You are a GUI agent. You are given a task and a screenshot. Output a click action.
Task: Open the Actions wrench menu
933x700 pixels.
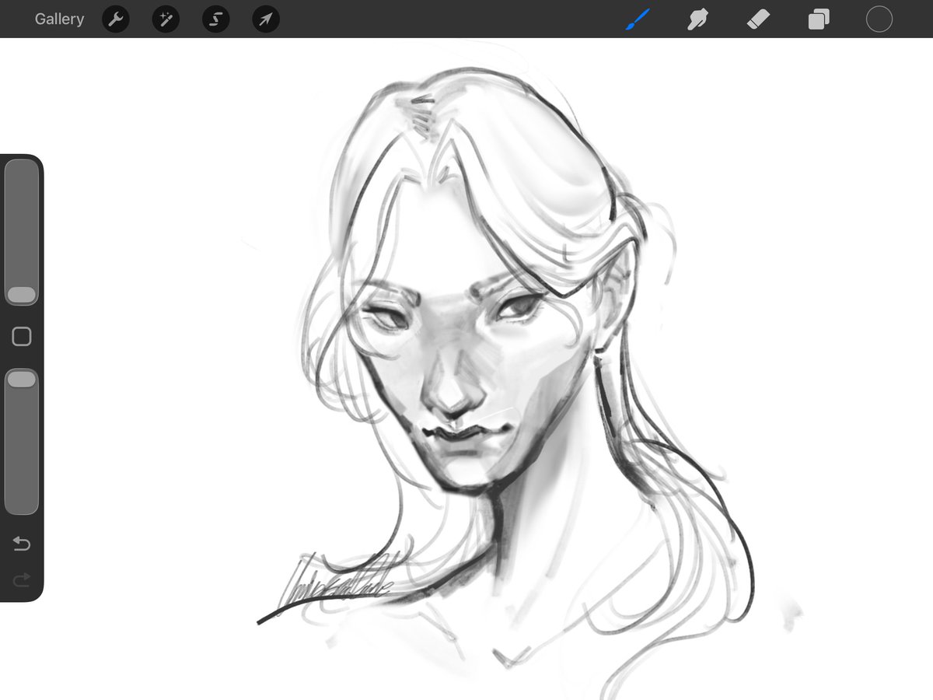pyautogui.click(x=115, y=19)
